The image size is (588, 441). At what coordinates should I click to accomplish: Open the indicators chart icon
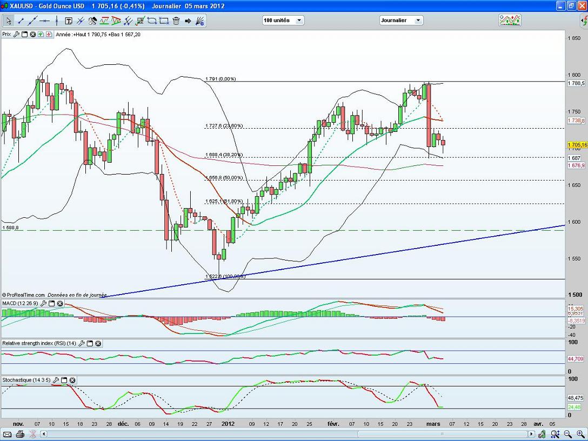pos(510,20)
